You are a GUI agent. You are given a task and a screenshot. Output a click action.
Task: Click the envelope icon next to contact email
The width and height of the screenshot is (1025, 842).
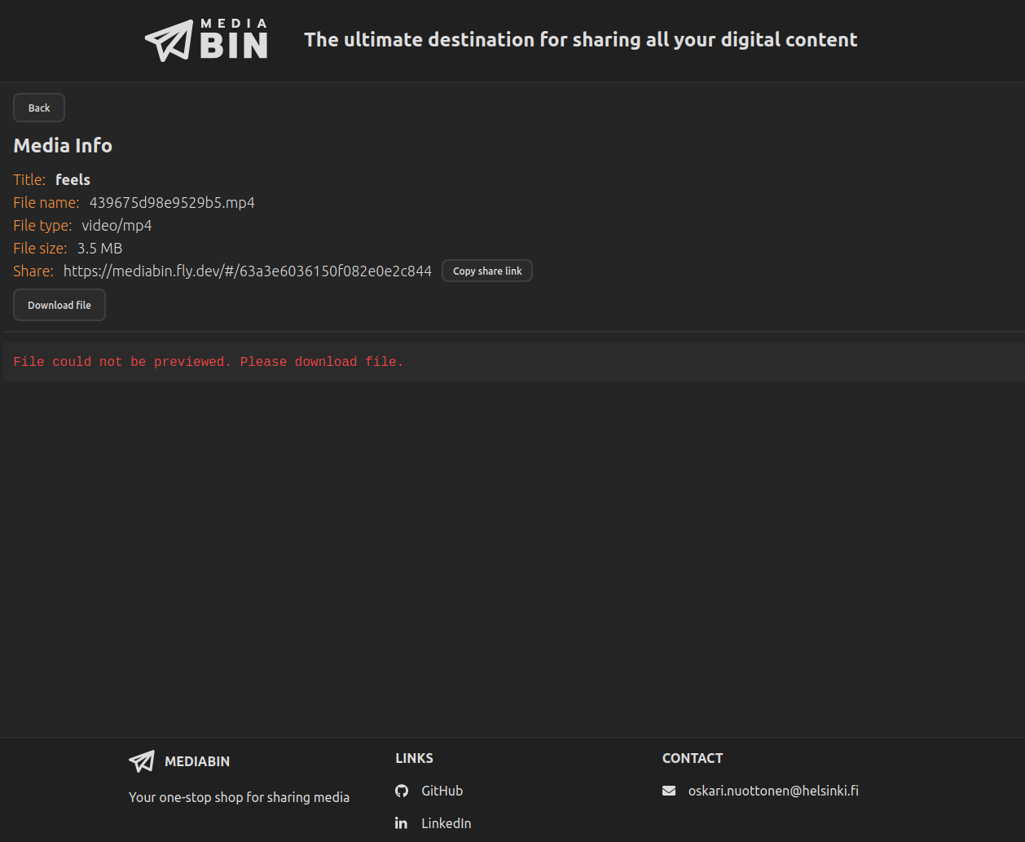tap(668, 790)
